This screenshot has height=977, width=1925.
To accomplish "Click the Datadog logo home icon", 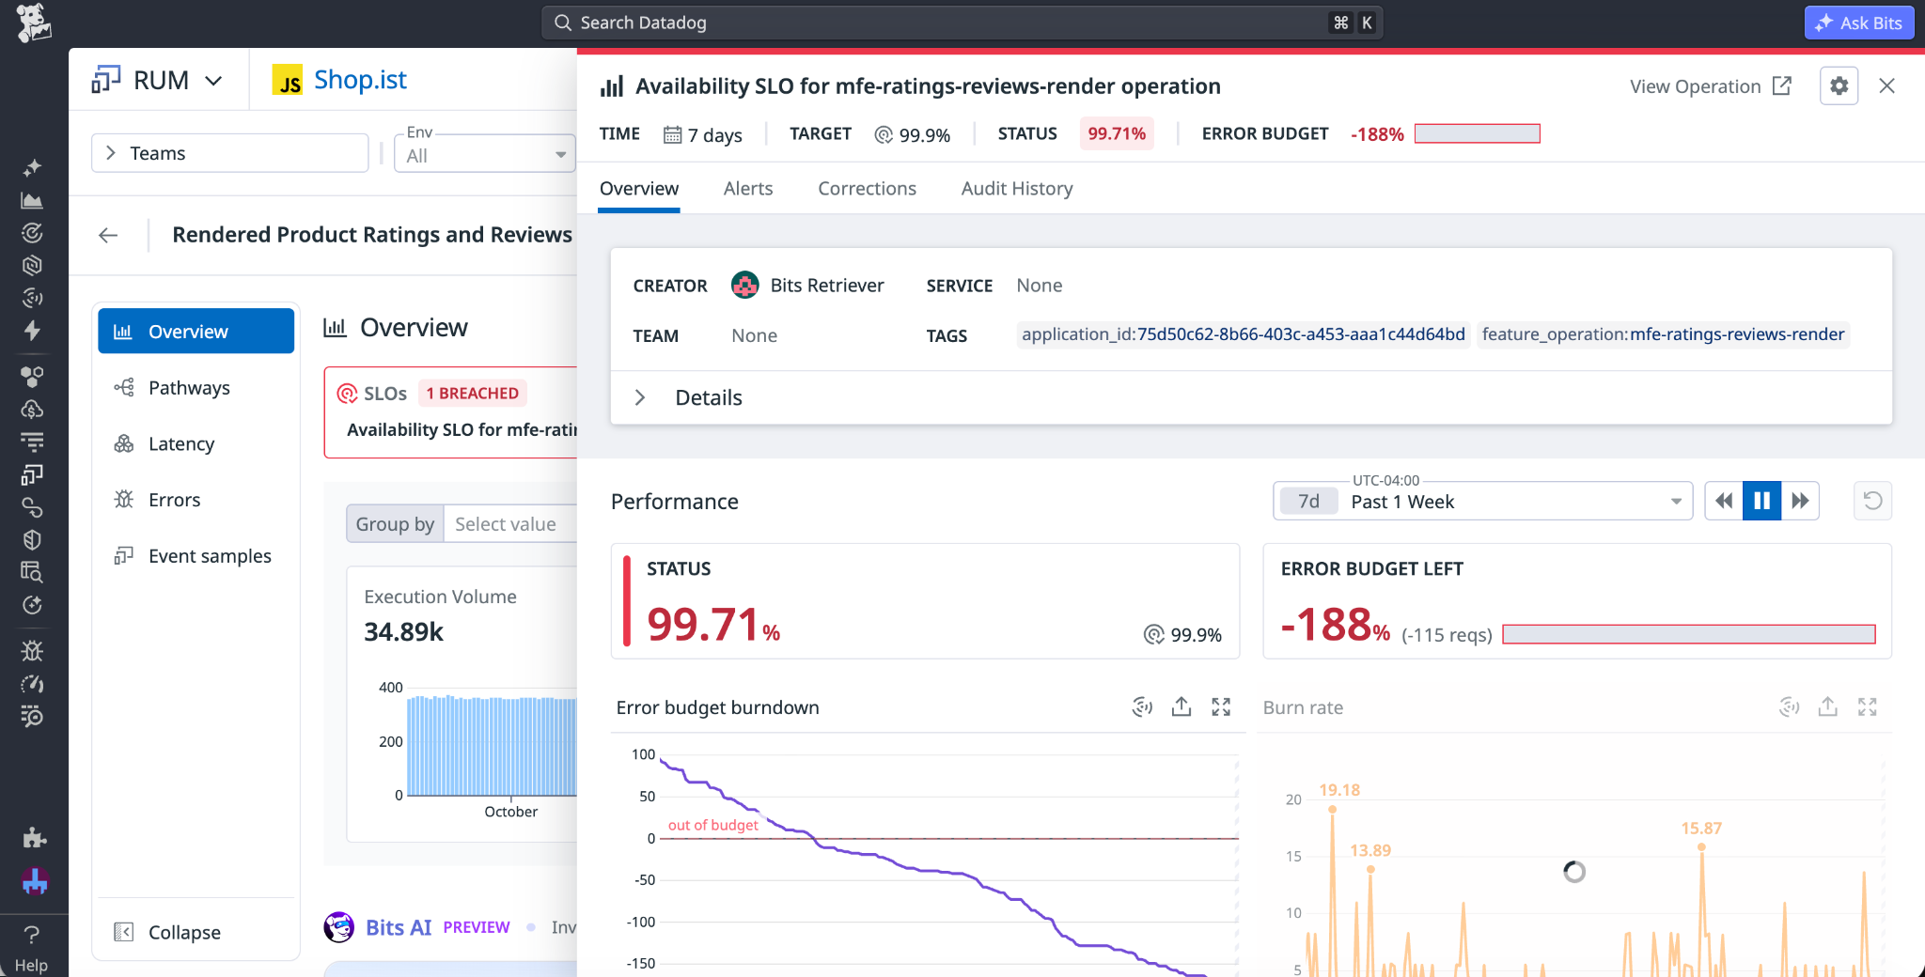I will (x=34, y=23).
